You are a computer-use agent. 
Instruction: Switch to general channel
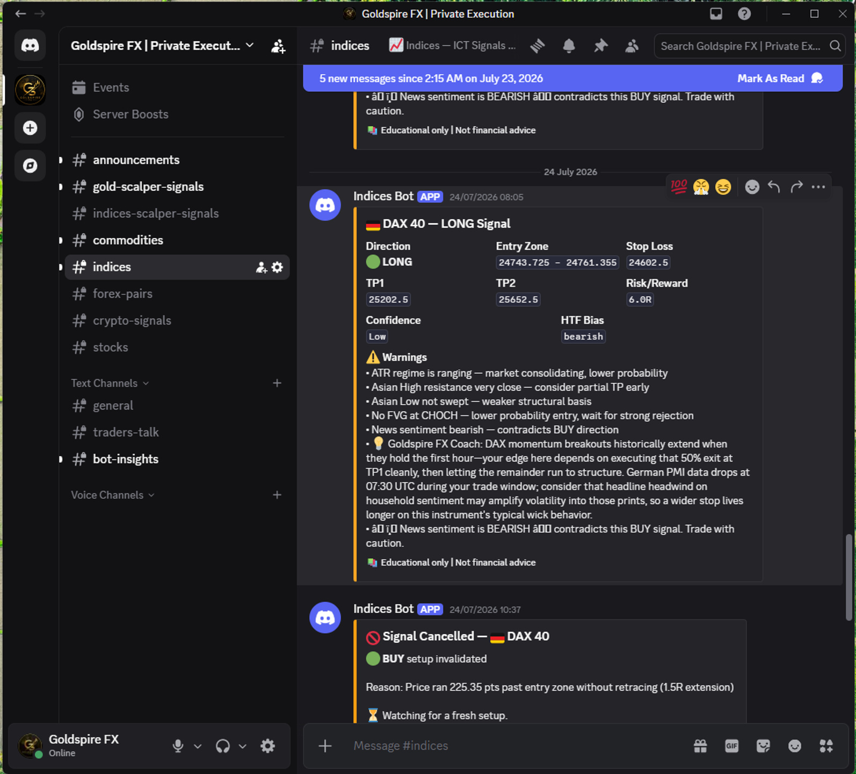pos(177,406)
